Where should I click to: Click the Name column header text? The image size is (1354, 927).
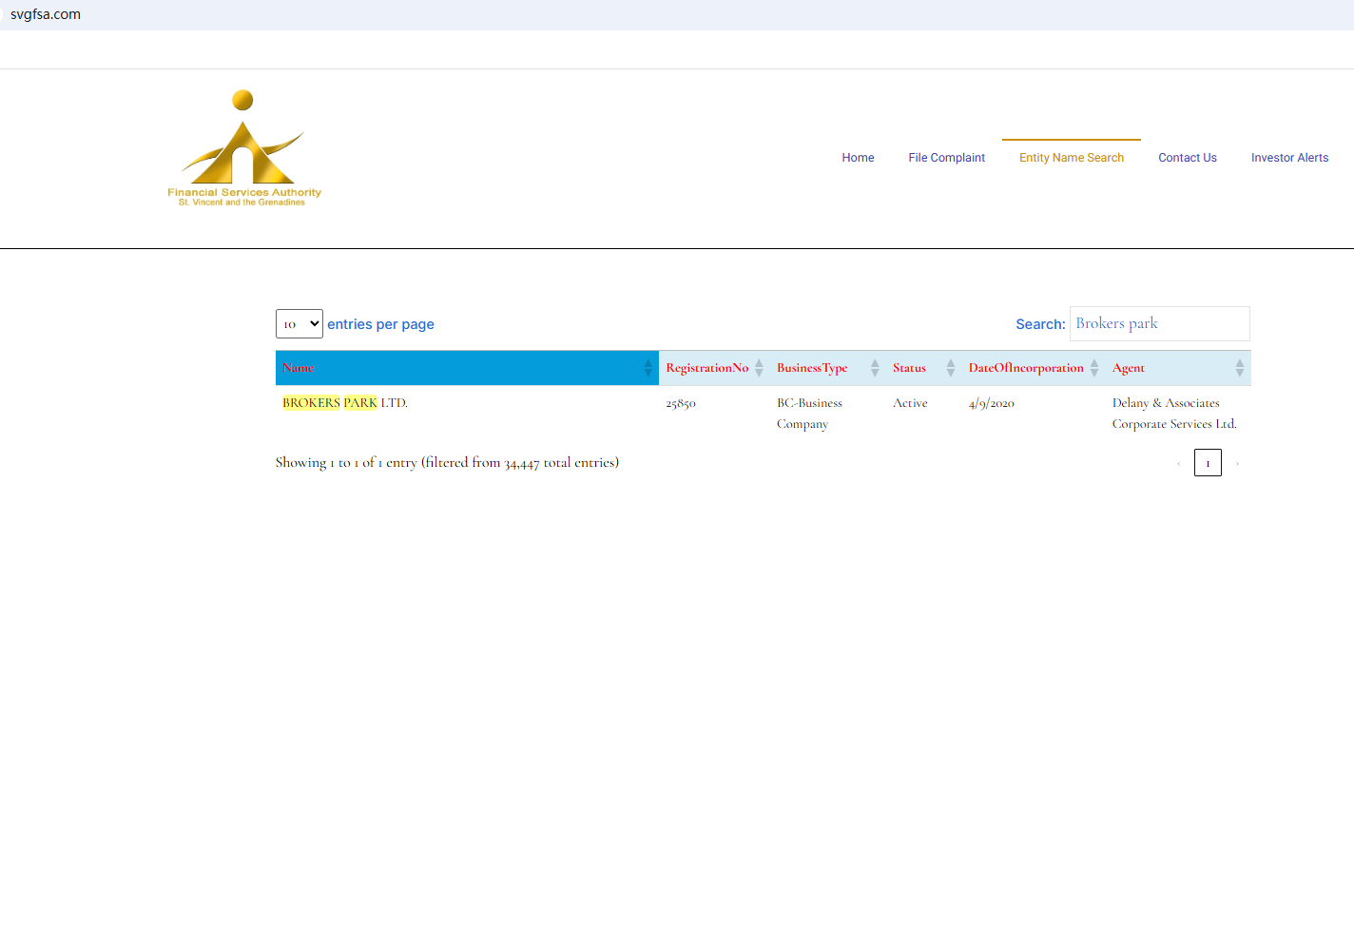point(299,368)
